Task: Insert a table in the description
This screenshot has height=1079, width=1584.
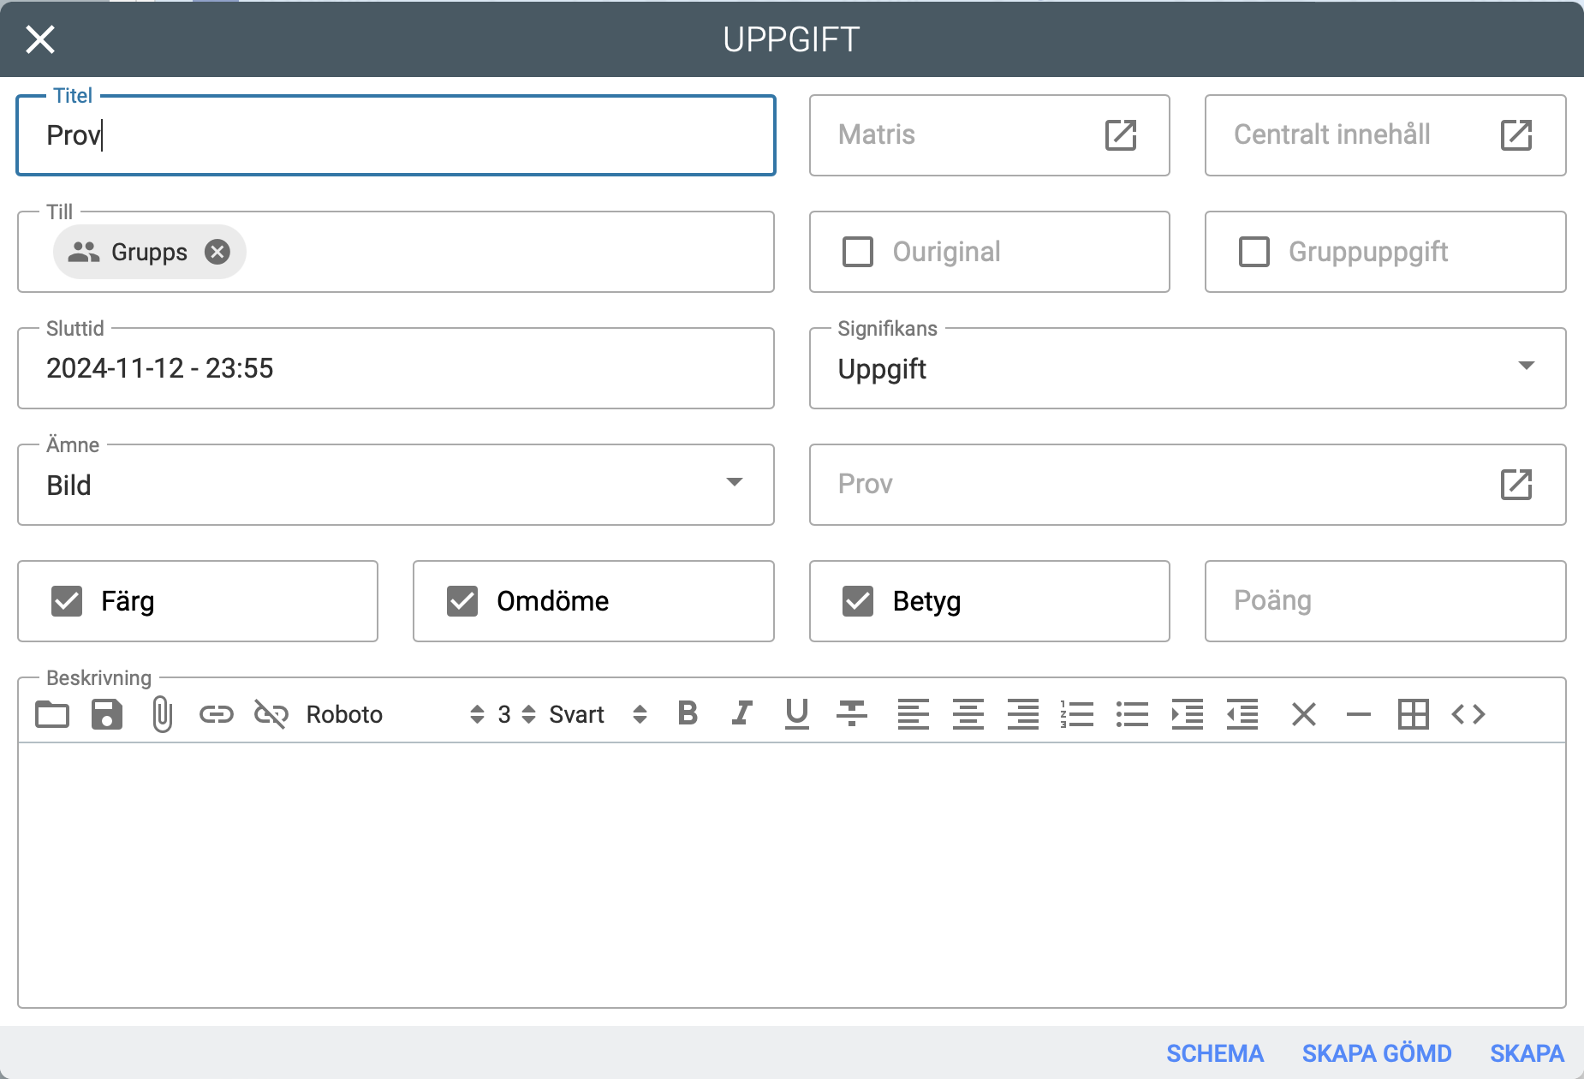Action: click(1413, 714)
